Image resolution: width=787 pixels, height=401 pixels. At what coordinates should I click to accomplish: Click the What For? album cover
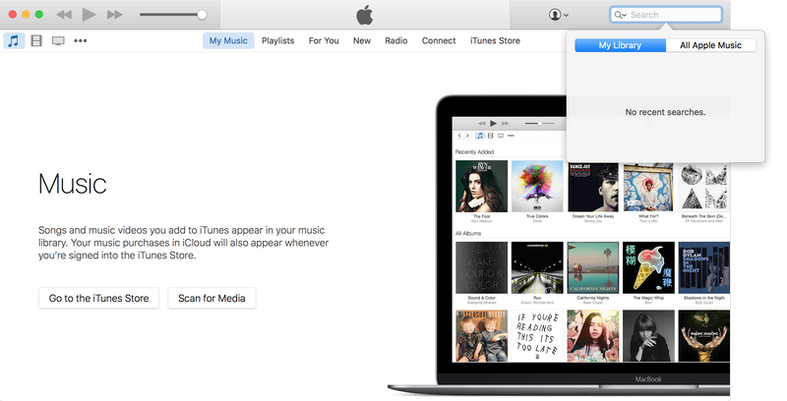click(648, 188)
